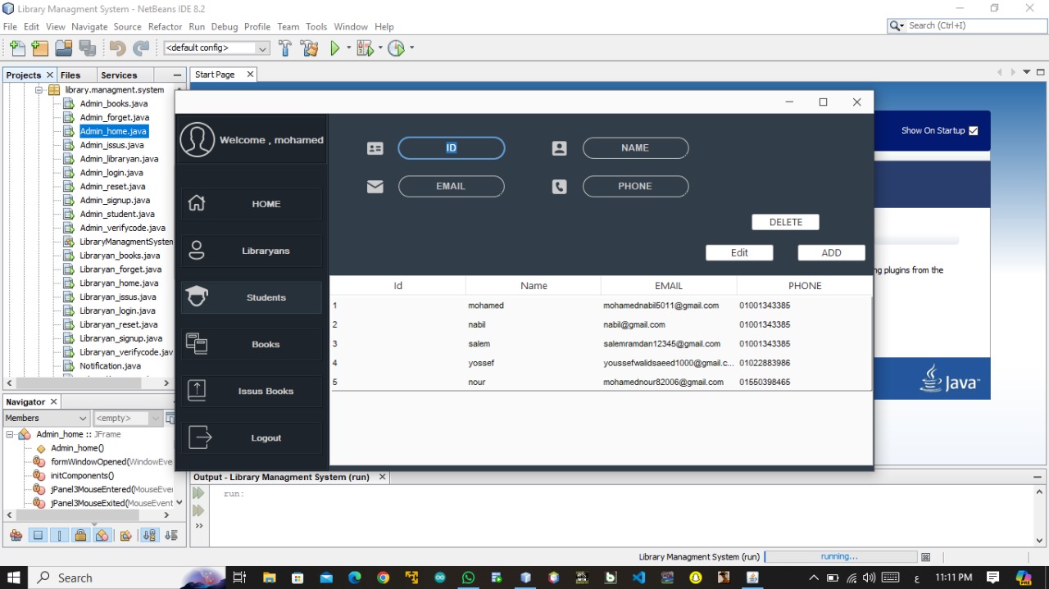This screenshot has height=589, width=1049.
Task: Click the Logout exit icon
Action: 200,437
